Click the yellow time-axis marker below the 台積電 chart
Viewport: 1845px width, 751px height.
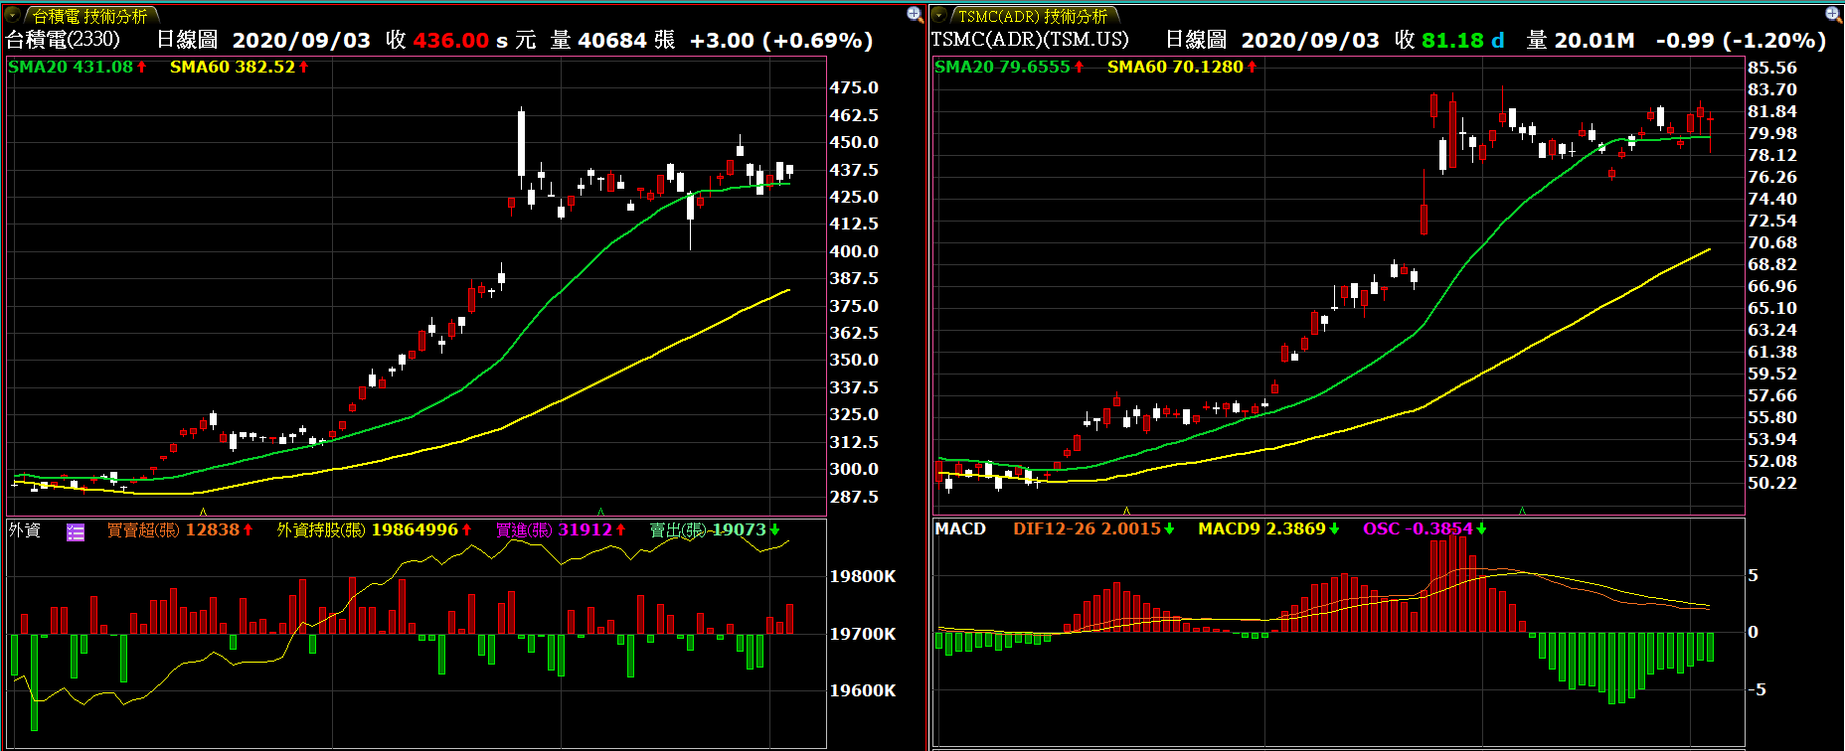click(203, 512)
